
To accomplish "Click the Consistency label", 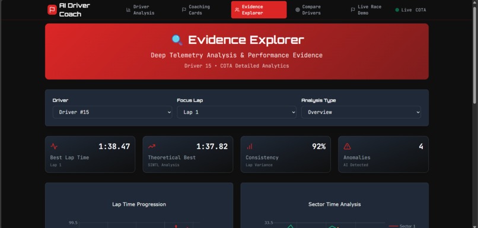I will (262, 157).
